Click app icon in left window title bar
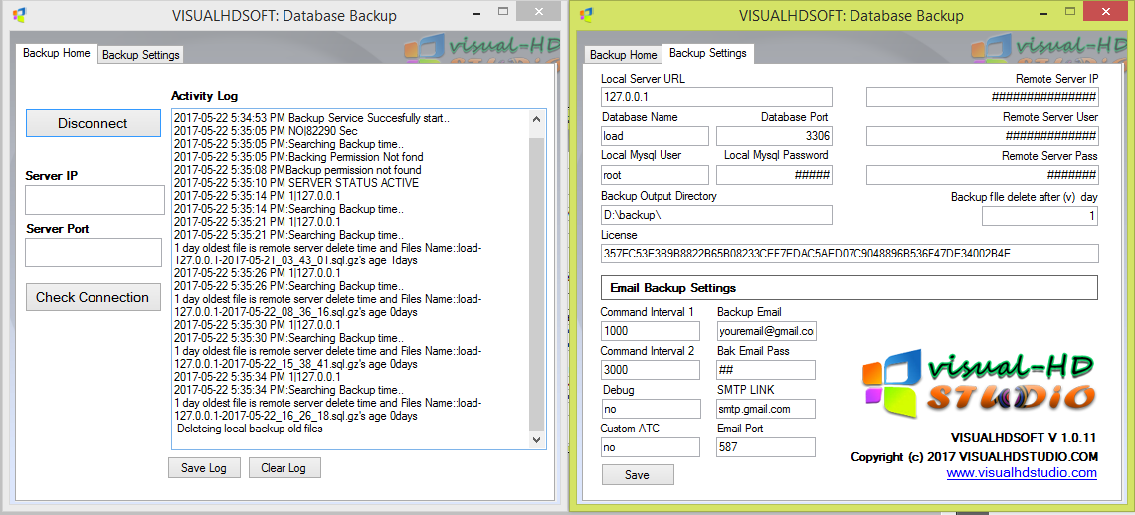This screenshot has height=515, width=1135. click(20, 14)
